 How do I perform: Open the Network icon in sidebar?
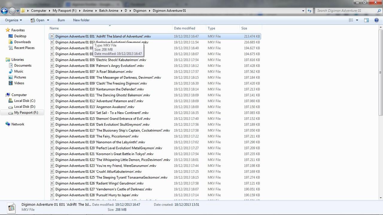pos(8,124)
